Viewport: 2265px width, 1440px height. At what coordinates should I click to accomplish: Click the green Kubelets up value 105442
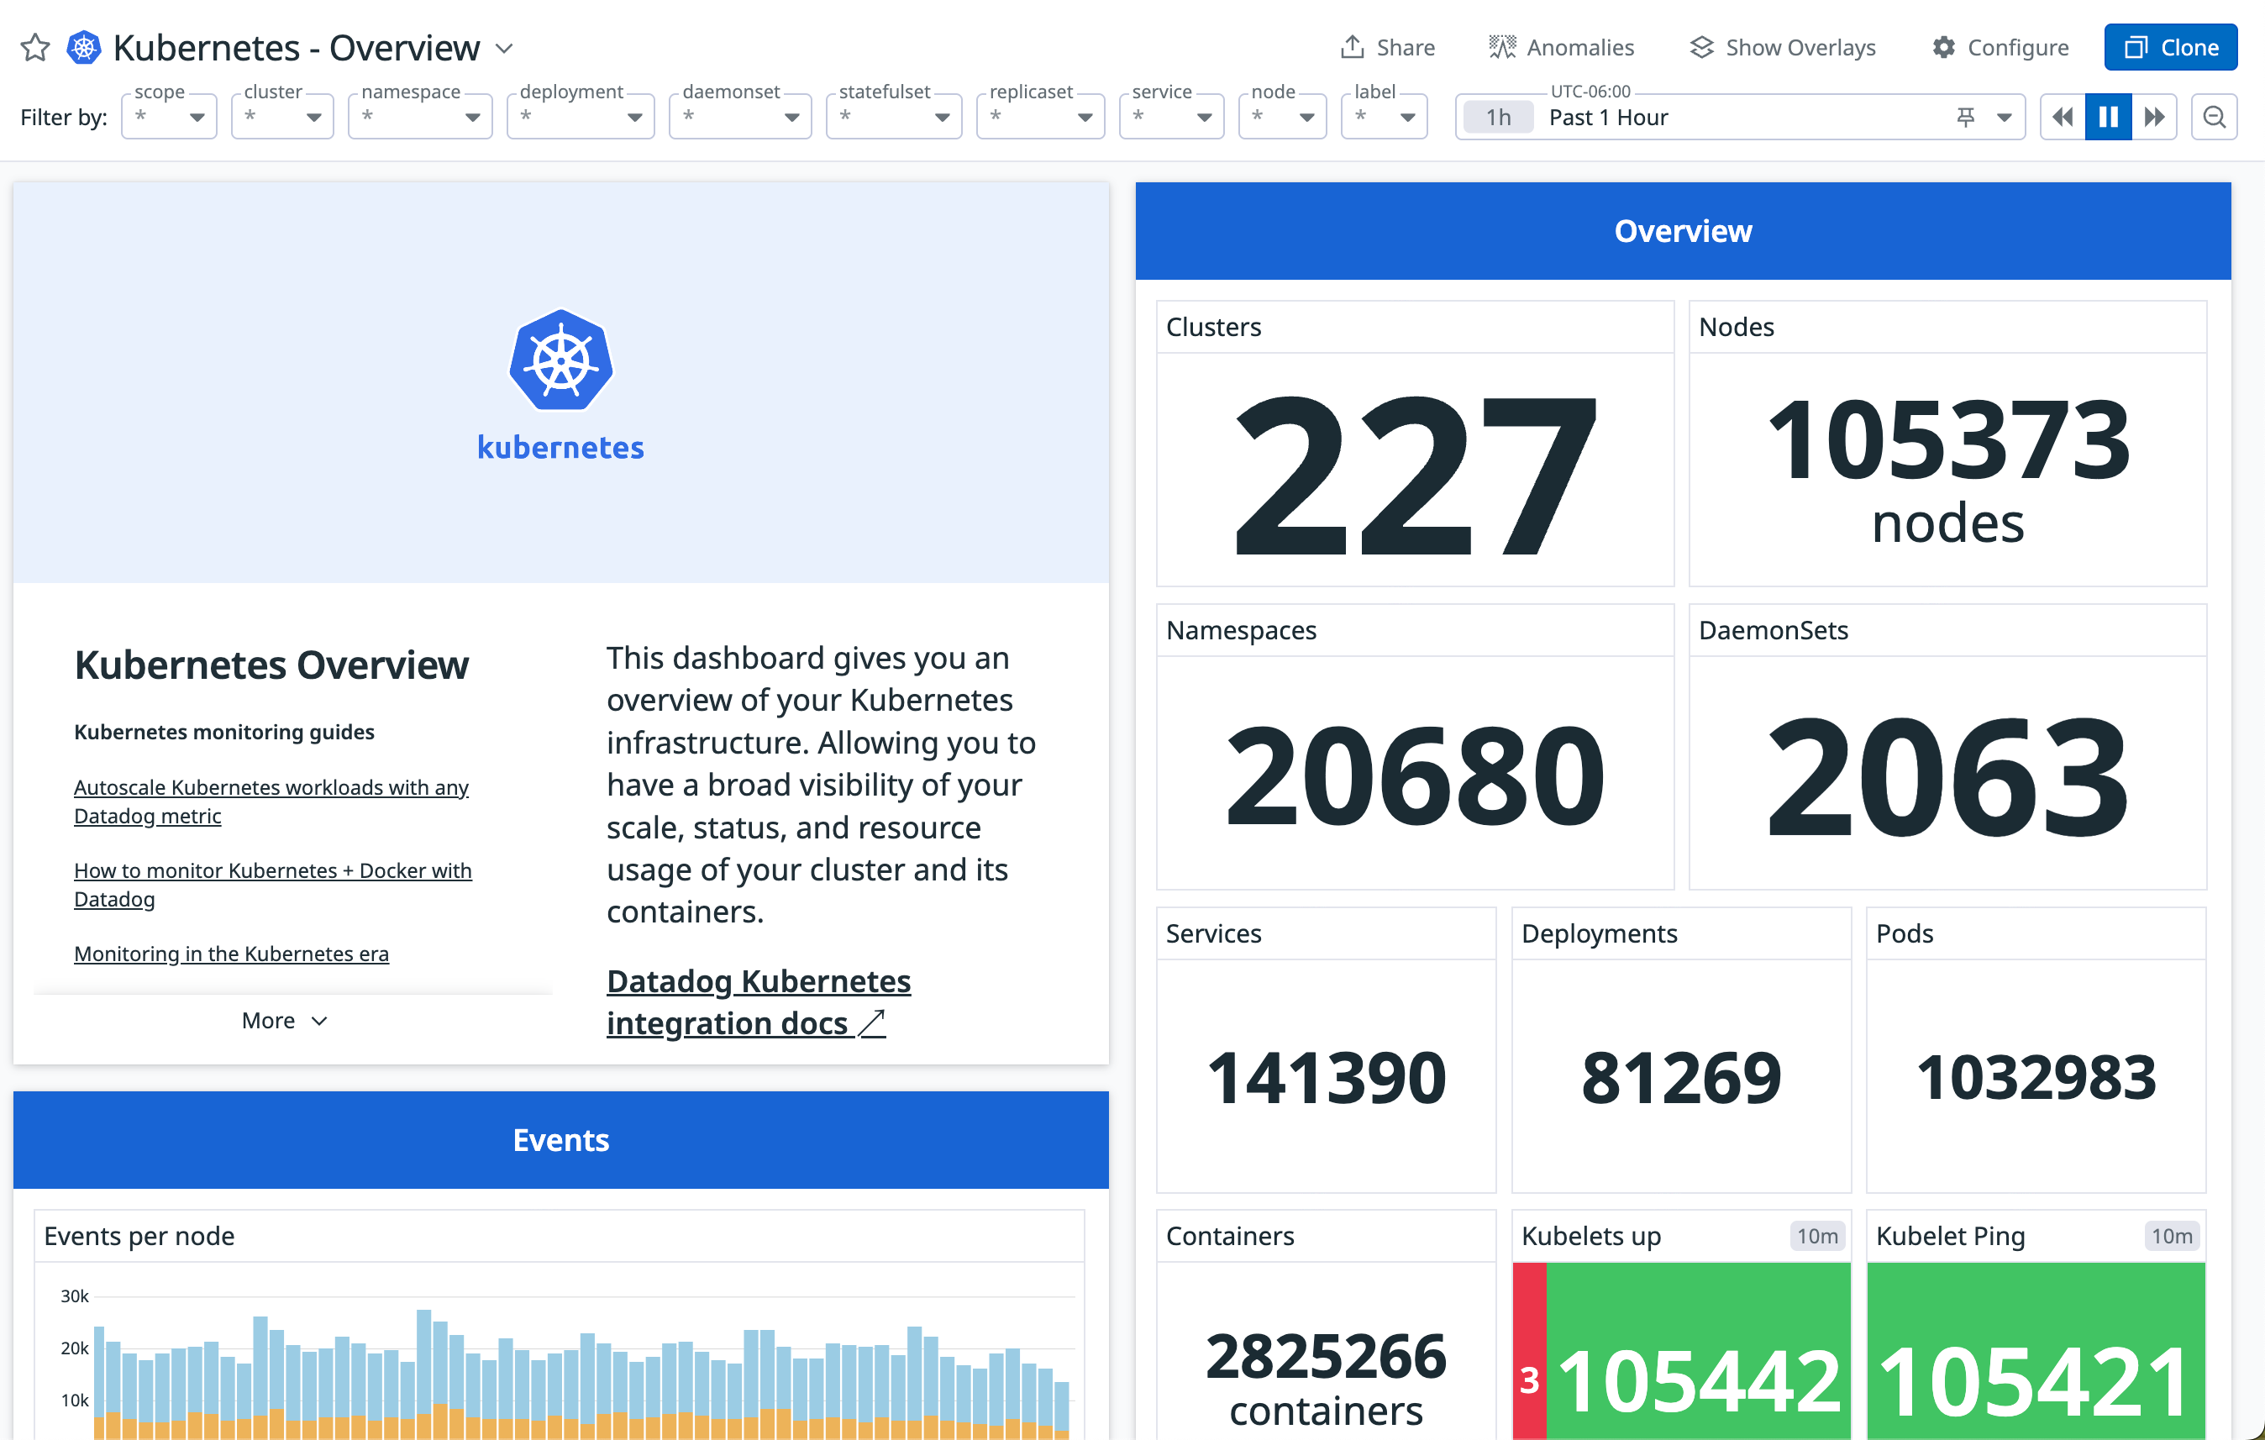1699,1380
